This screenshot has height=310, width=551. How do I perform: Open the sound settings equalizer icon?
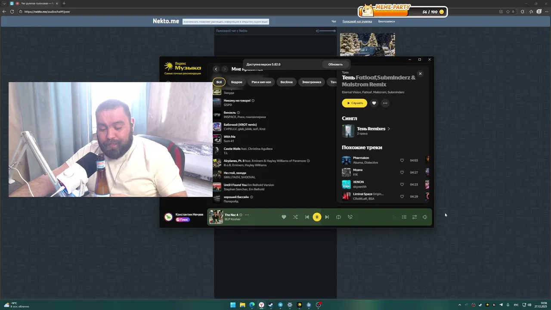pos(415,217)
